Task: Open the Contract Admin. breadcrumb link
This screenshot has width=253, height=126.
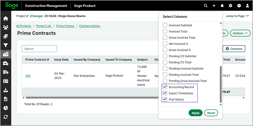Action: click(90, 26)
